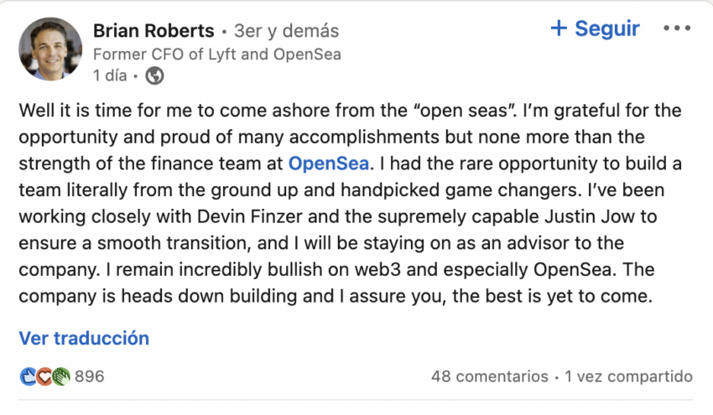Click the plus icon beside Seguir

(559, 29)
